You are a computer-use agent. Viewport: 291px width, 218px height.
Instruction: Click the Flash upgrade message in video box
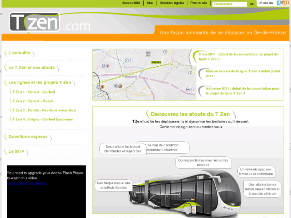[x=45, y=175]
